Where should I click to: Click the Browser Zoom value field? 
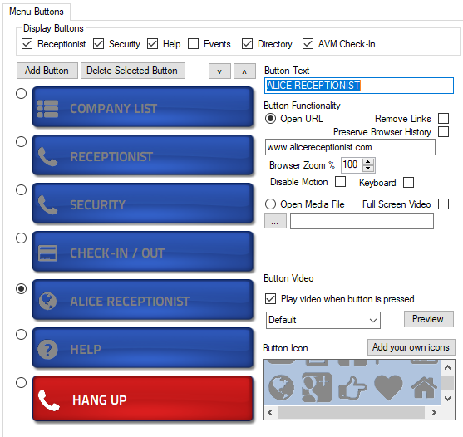coord(352,164)
